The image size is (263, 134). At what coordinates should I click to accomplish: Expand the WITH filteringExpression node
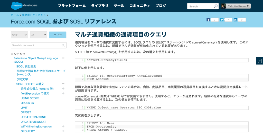click(63, 126)
